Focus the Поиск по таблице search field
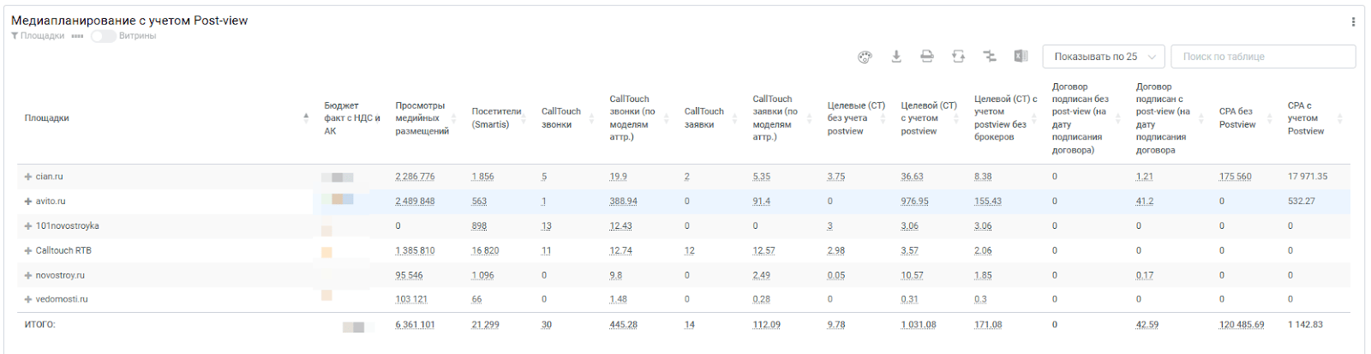The height and width of the screenshot is (354, 1371). click(x=1263, y=57)
